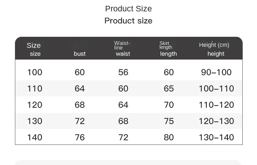Click size 100 in the first row
This screenshot has height=165, width=257.
tap(35, 72)
